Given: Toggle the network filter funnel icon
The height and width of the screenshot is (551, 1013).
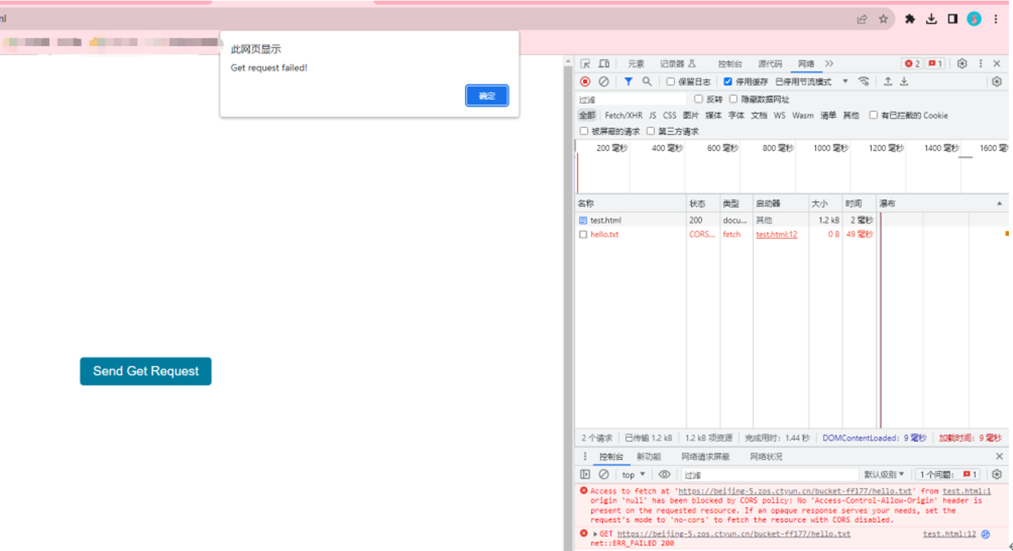Looking at the screenshot, I should (x=628, y=82).
